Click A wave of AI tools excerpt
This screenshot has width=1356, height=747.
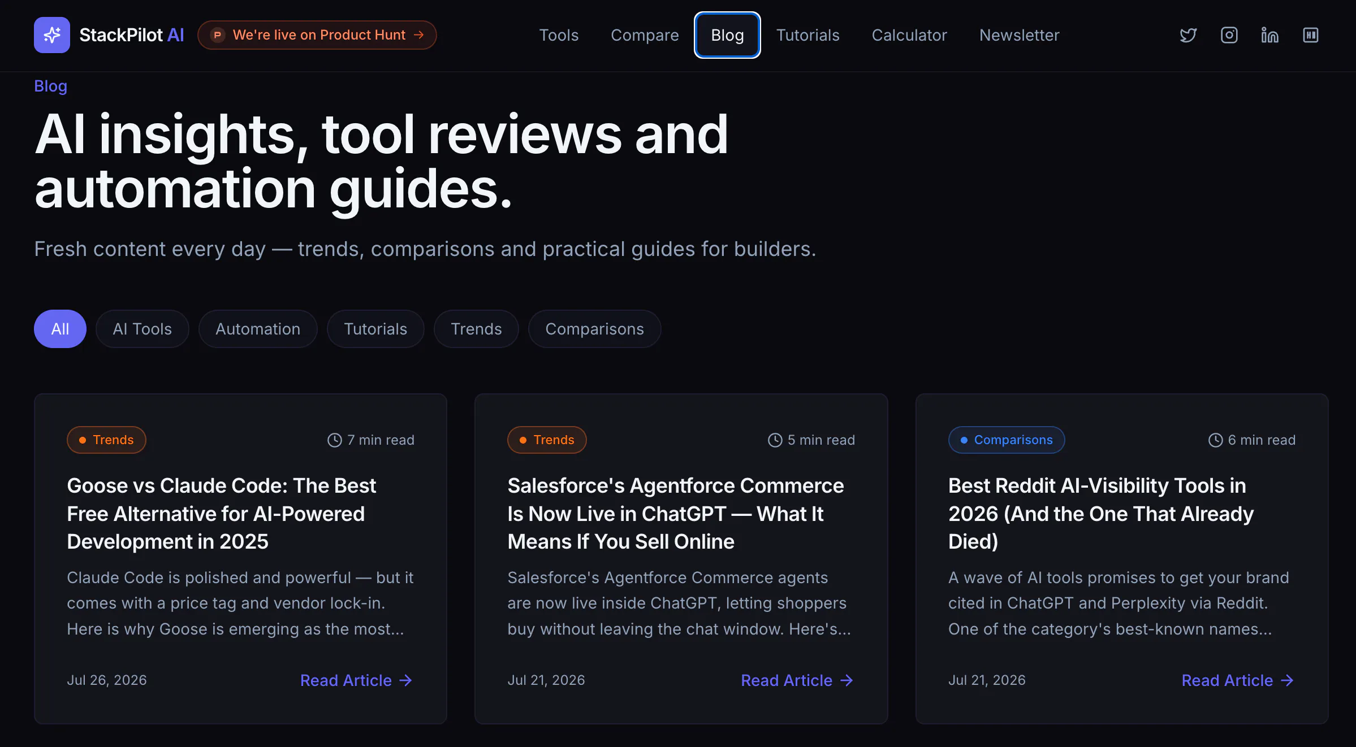point(1119,603)
